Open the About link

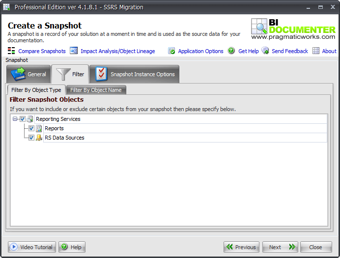(x=329, y=51)
